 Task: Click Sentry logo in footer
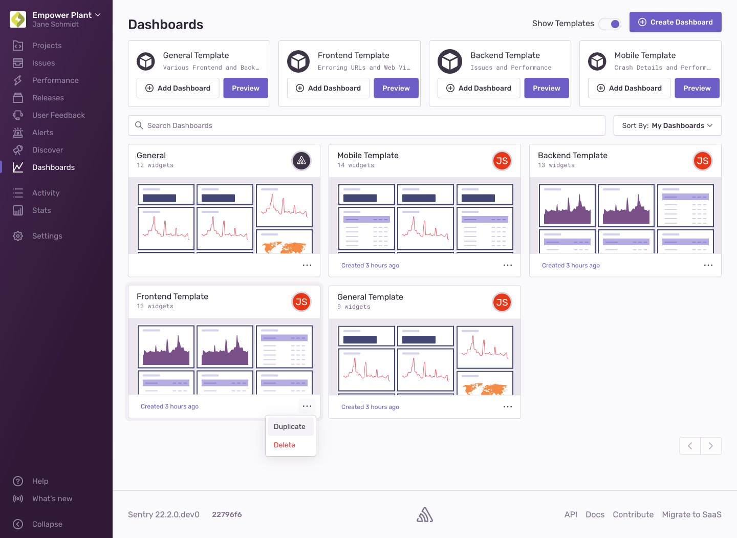tap(424, 514)
